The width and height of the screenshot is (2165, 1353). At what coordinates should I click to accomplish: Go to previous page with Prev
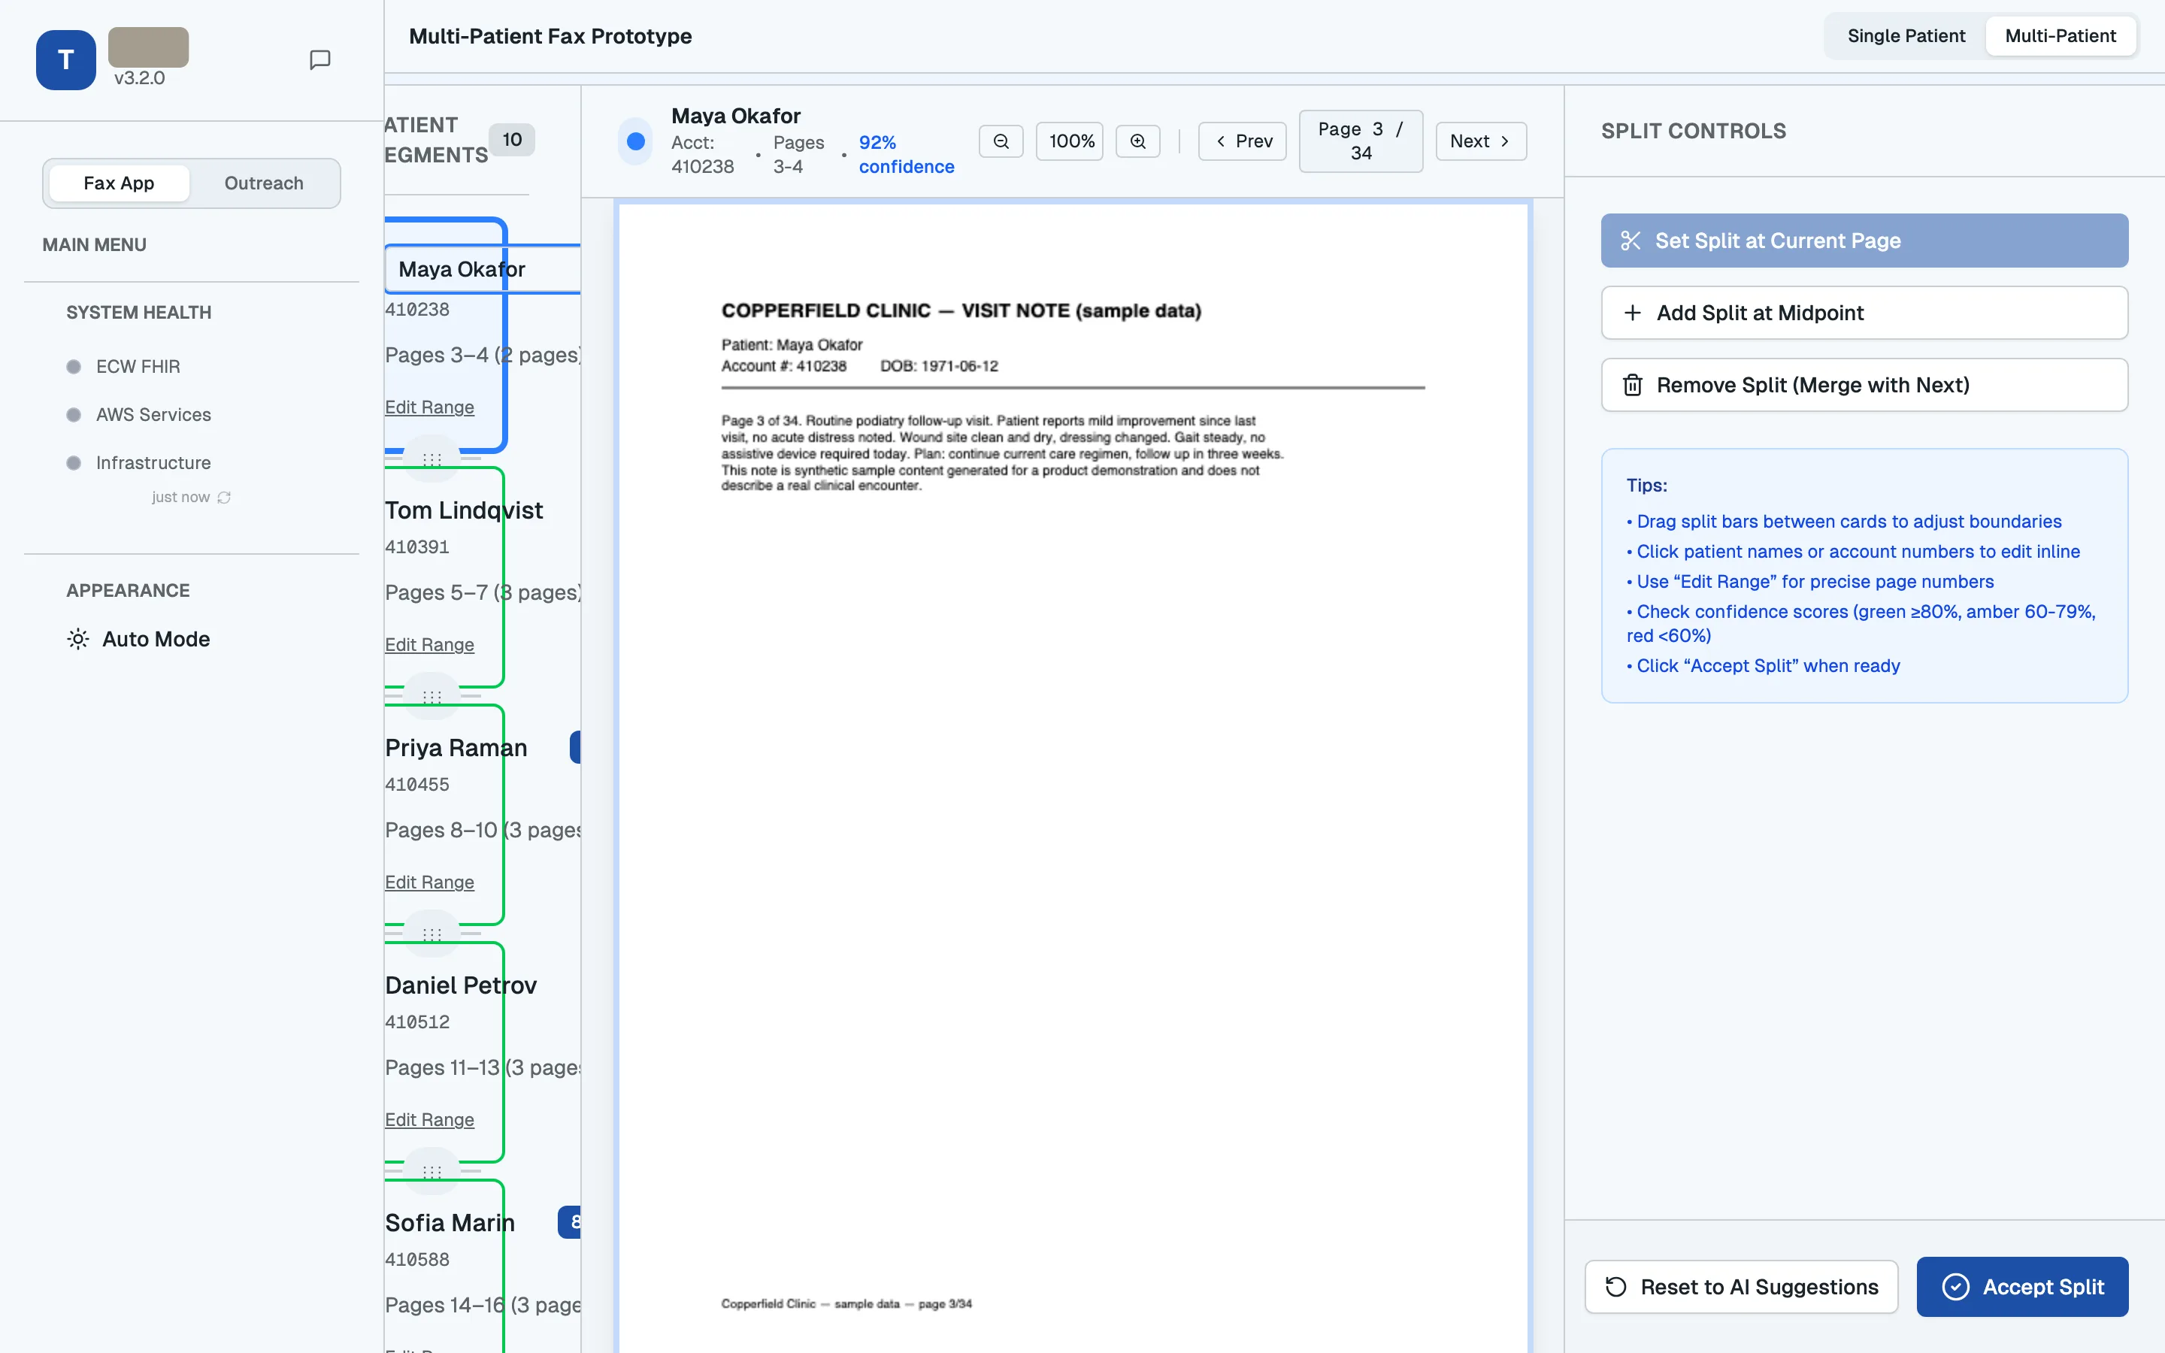point(1242,141)
